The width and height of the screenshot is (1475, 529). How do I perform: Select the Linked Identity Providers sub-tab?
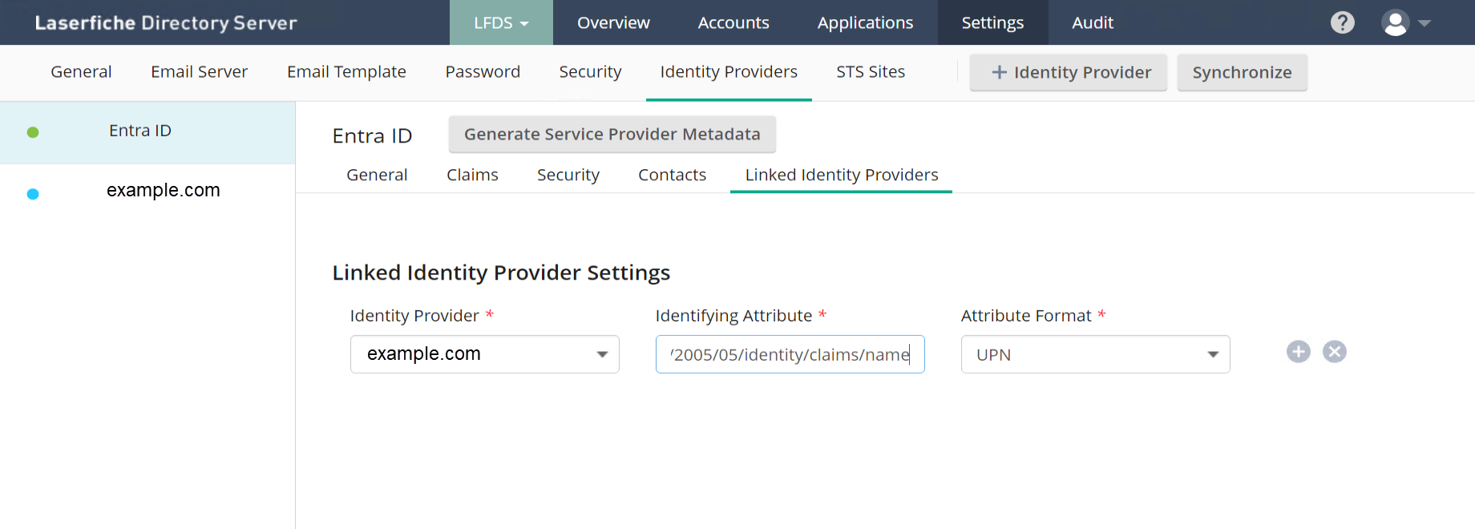point(842,175)
